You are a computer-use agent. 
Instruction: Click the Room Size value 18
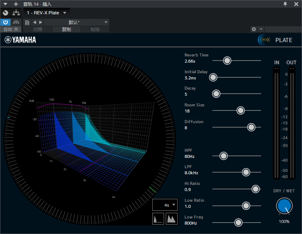point(187,111)
